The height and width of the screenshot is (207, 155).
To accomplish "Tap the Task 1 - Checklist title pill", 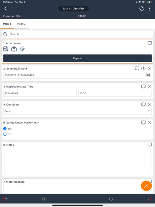I will (73, 9).
